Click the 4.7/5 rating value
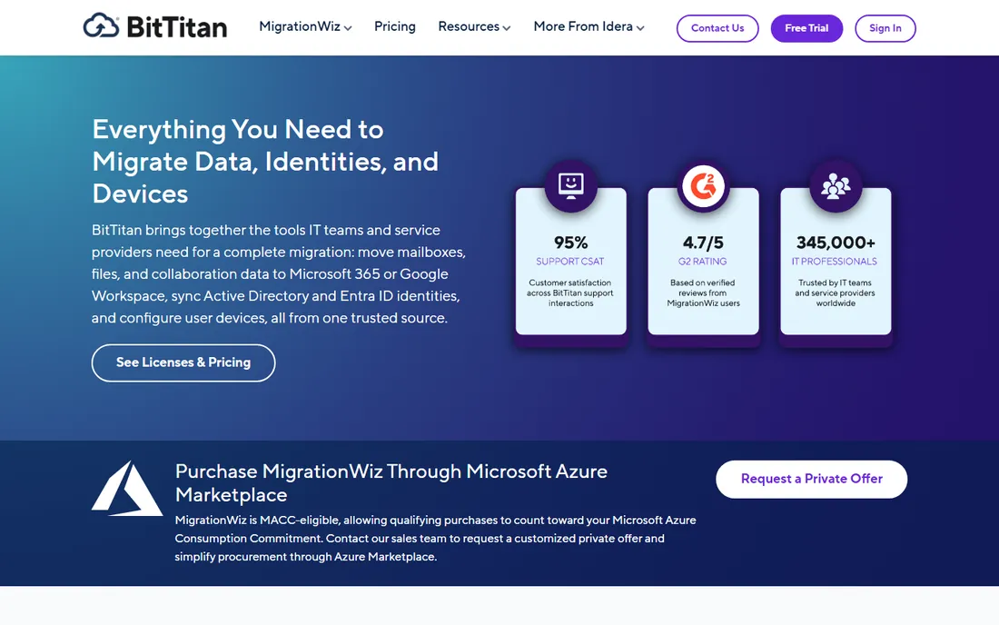Screen dimensions: 999x625 [703, 243]
